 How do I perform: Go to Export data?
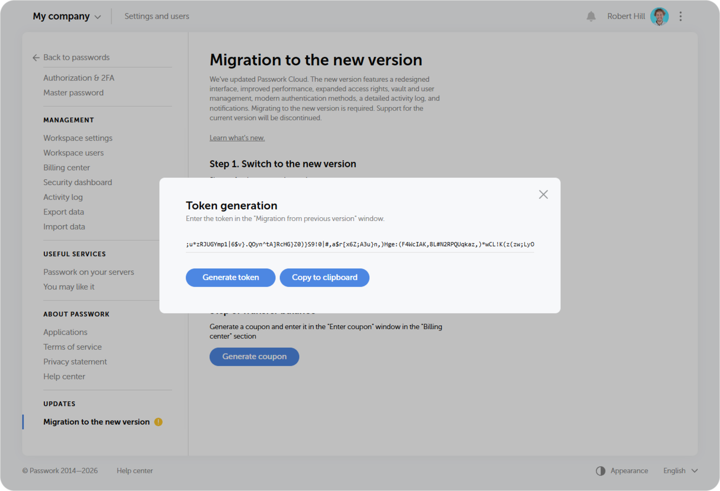[63, 212]
